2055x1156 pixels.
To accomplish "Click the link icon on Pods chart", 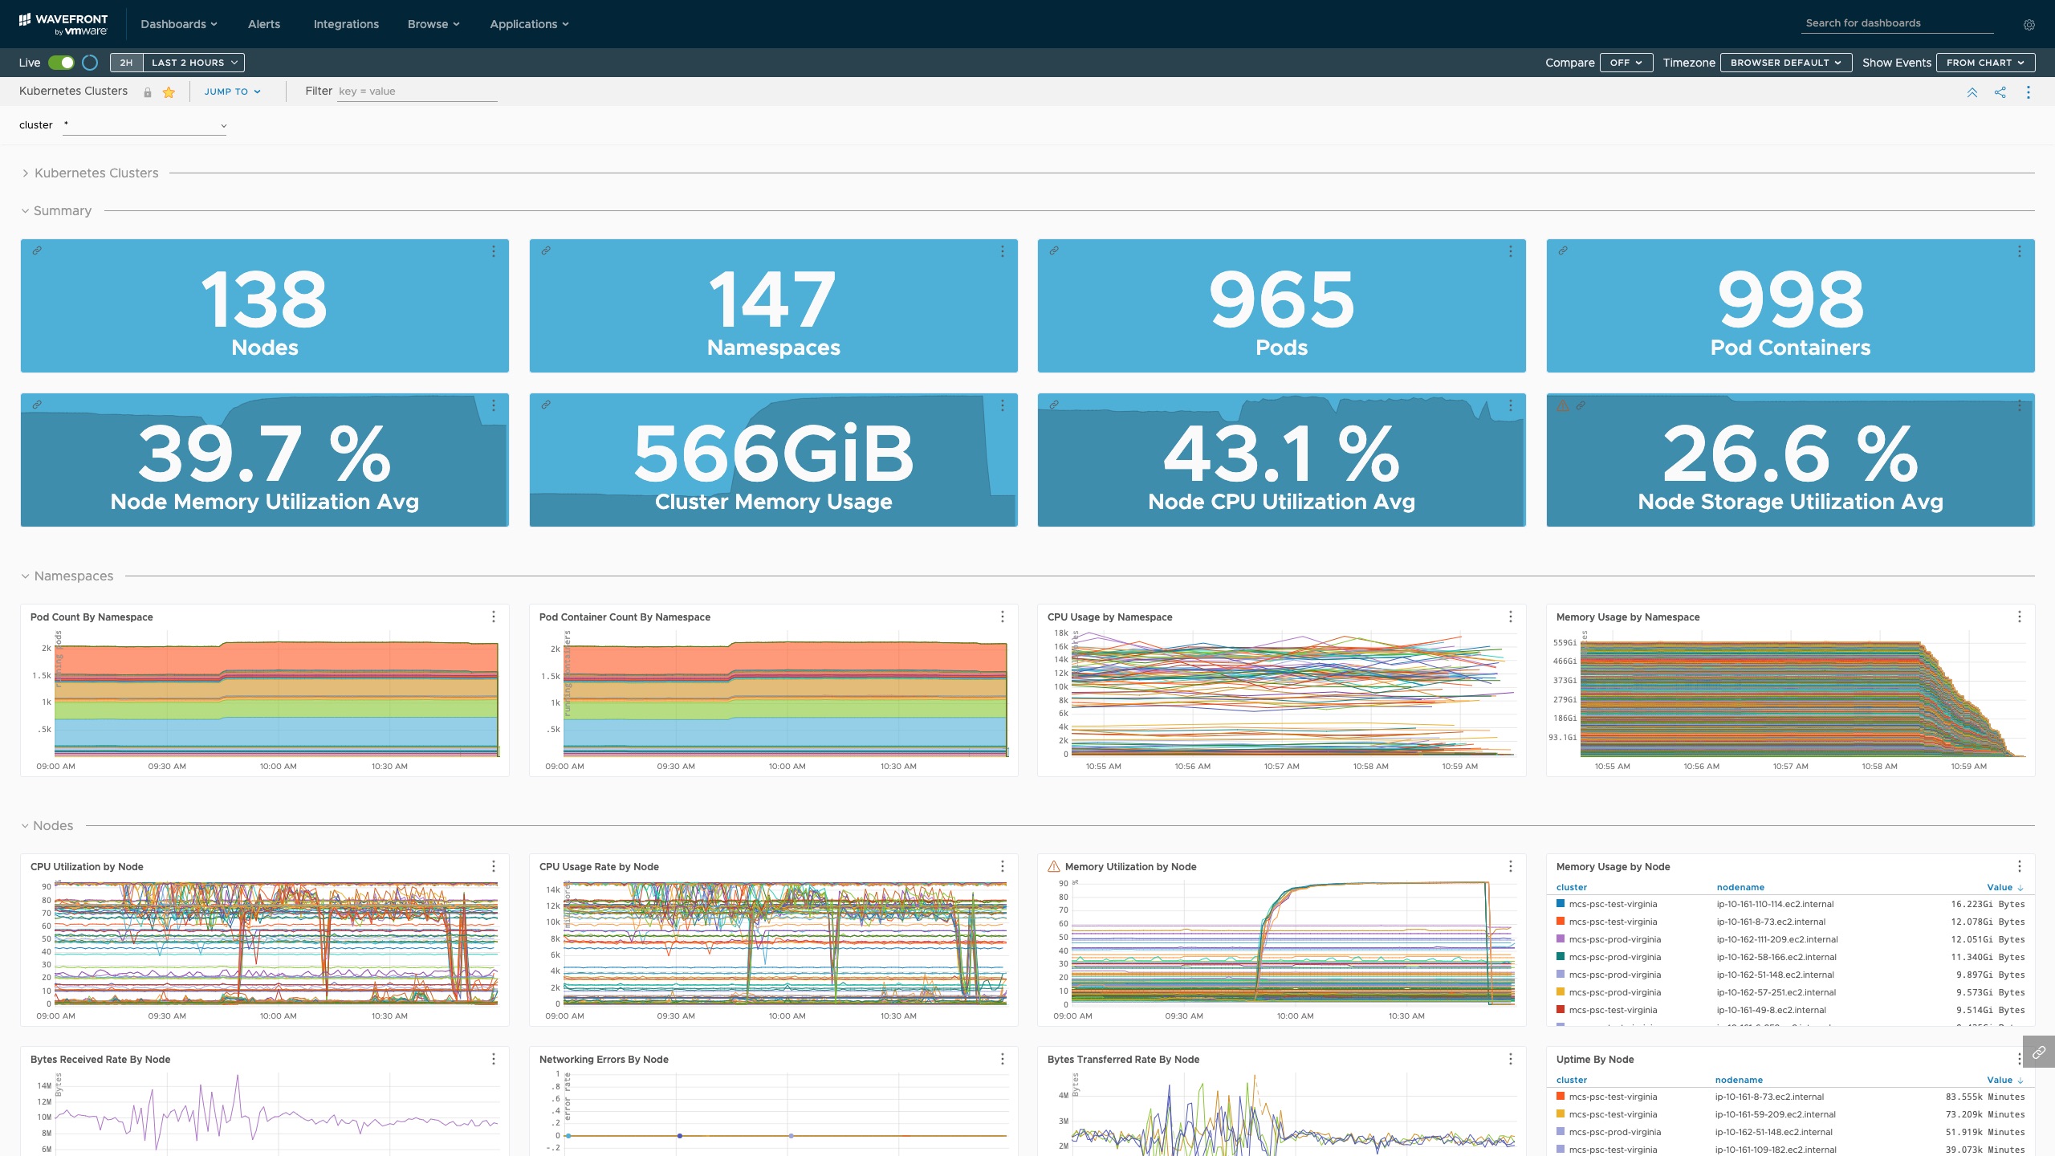I will [1054, 250].
